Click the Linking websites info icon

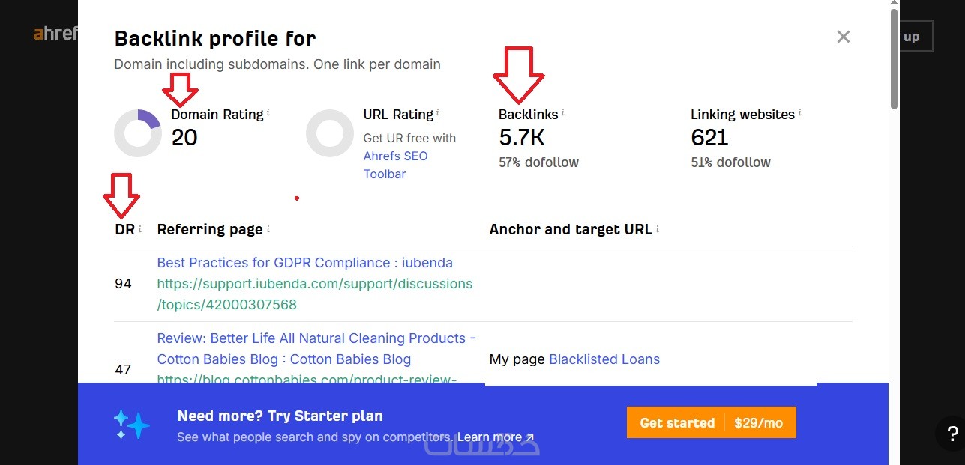[800, 113]
